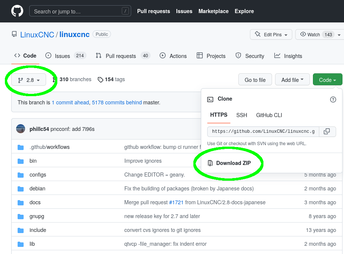Open Explore in the top navigation

244,11
